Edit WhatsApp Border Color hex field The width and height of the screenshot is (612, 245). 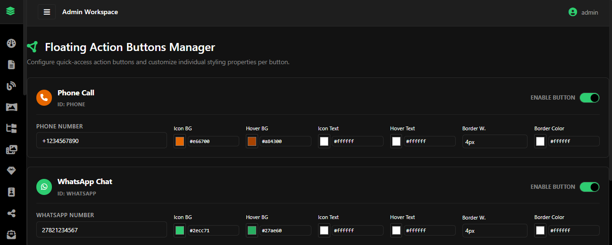[x=574, y=230]
